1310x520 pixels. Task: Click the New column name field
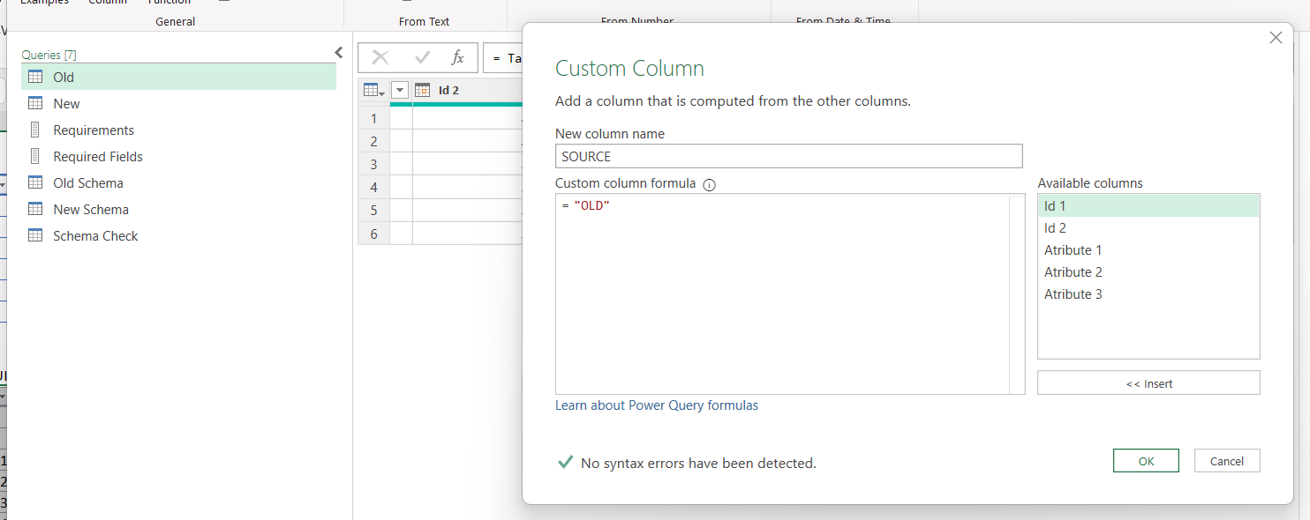pos(788,156)
